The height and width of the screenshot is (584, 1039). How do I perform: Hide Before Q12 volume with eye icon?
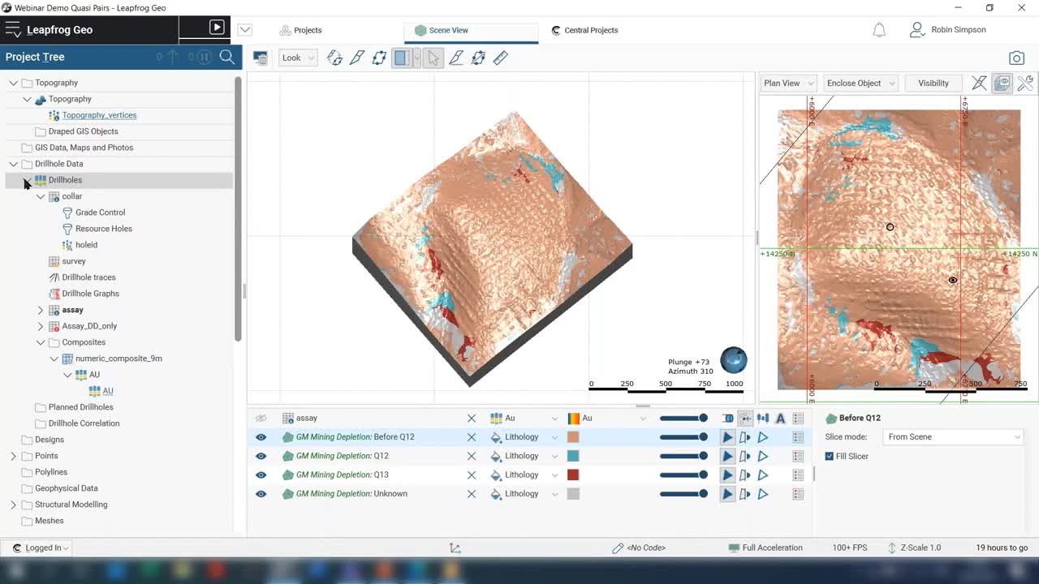pos(261,437)
